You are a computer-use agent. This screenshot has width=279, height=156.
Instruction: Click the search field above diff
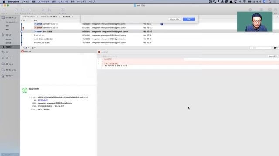pos(261,48)
